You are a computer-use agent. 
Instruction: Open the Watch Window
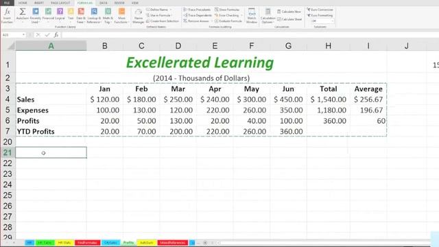pyautogui.click(x=252, y=16)
